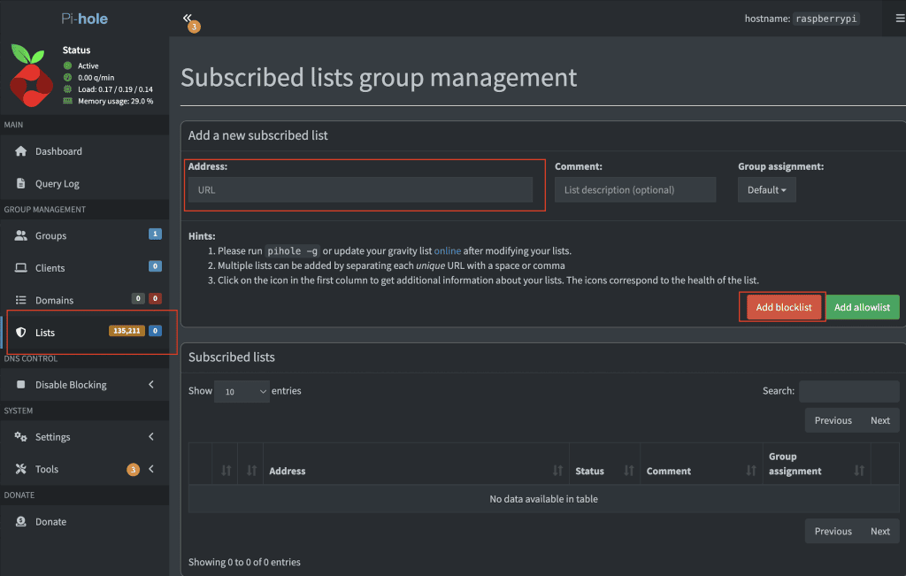Collapse the sidebar with the double-chevron icon
Image resolution: width=906 pixels, height=576 pixels.
pos(187,18)
